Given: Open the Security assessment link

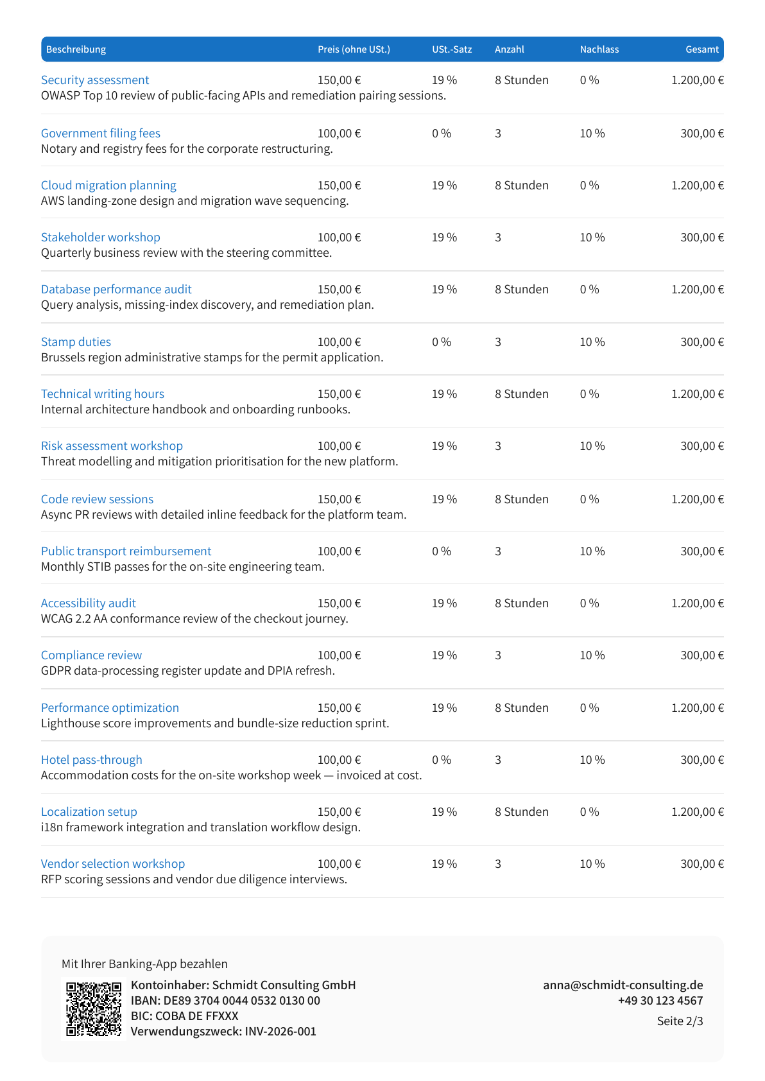Looking at the screenshot, I should tap(95, 80).
